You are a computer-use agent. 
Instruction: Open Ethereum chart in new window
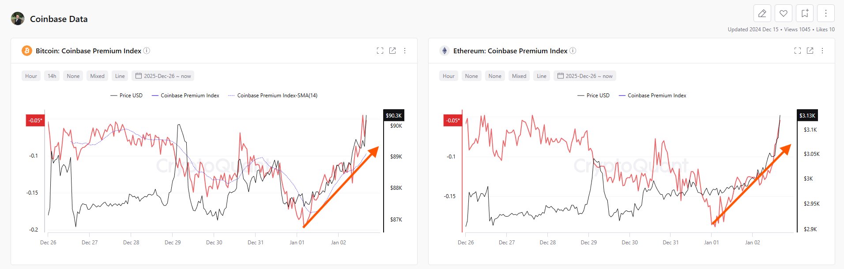pyautogui.click(x=810, y=51)
